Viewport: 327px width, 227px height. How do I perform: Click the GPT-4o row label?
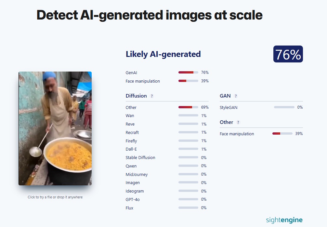coord(133,199)
